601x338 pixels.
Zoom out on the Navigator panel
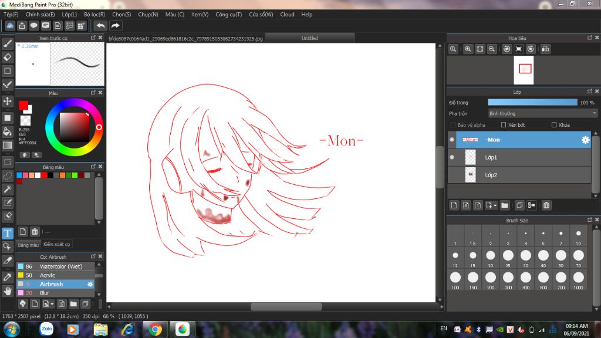click(x=492, y=49)
